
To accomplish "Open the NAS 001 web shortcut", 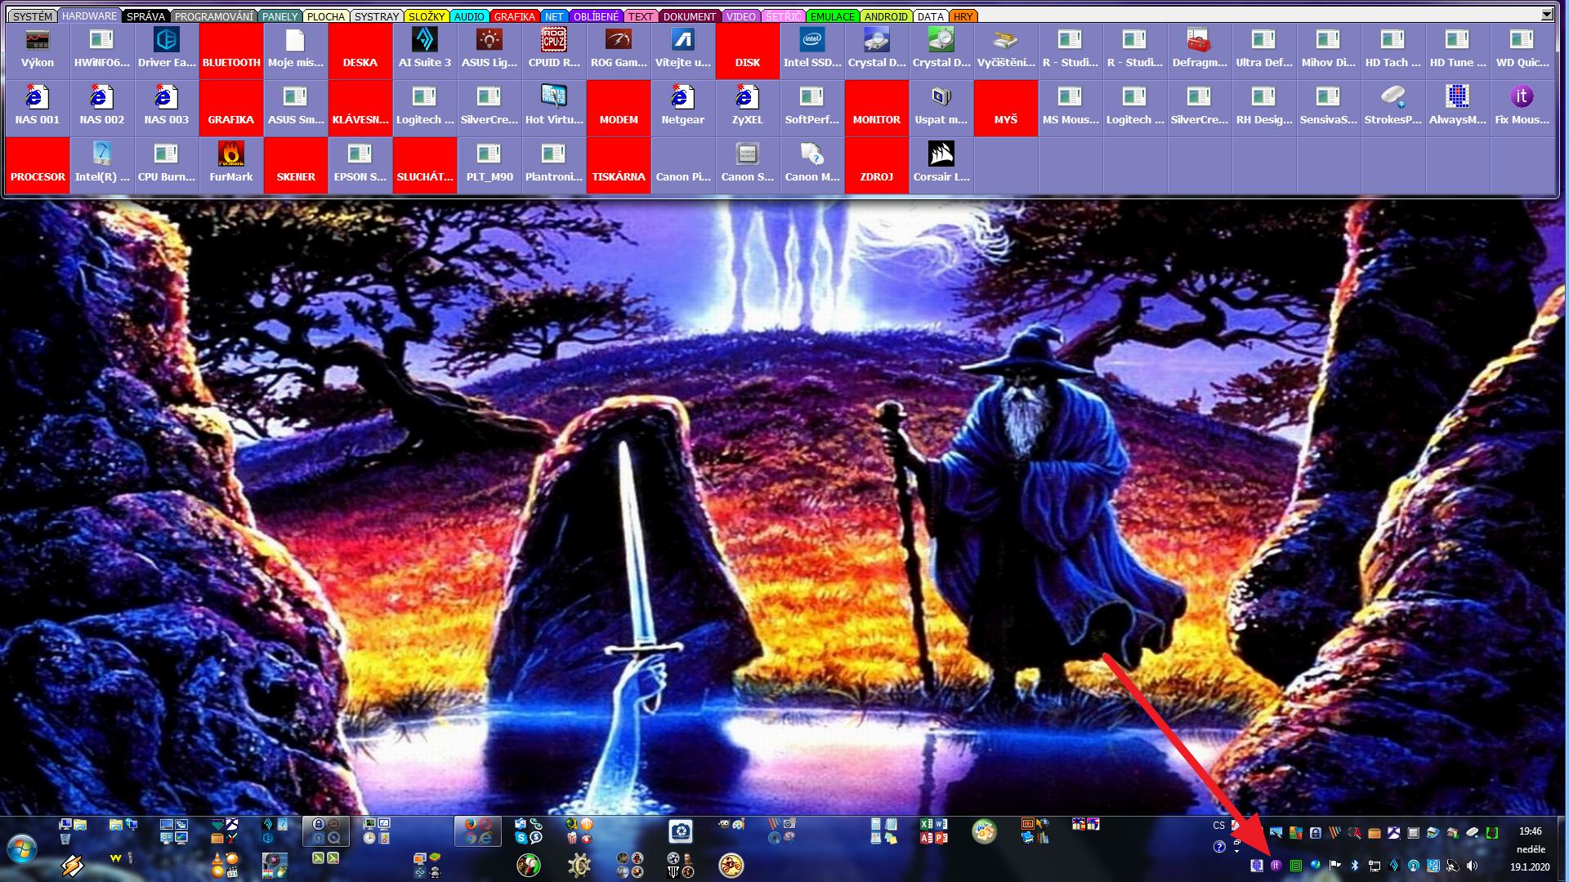I will [38, 108].
